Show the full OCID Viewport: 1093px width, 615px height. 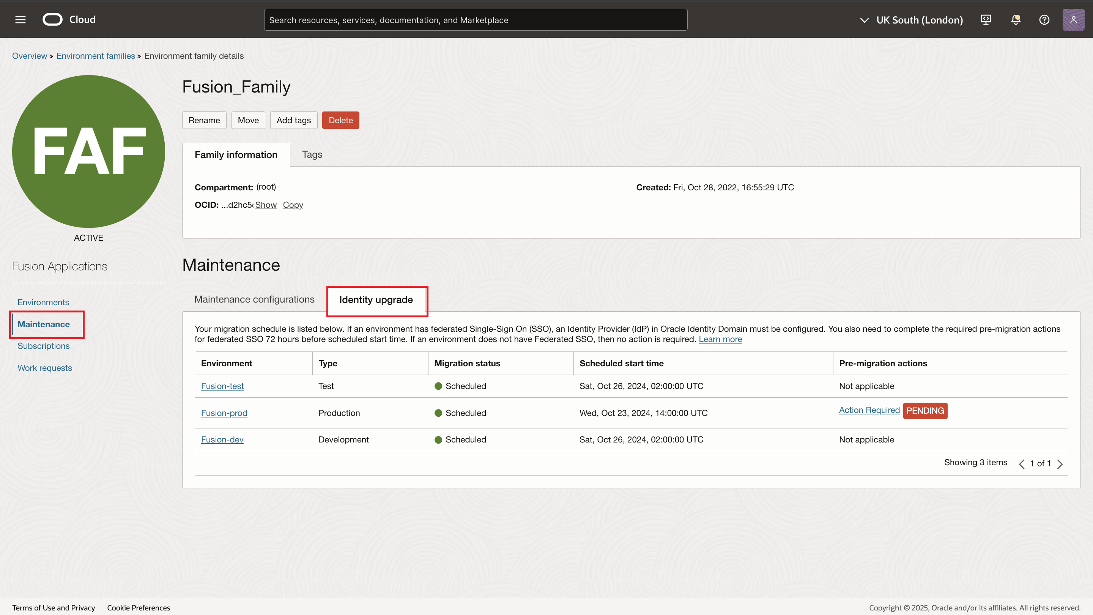click(266, 205)
